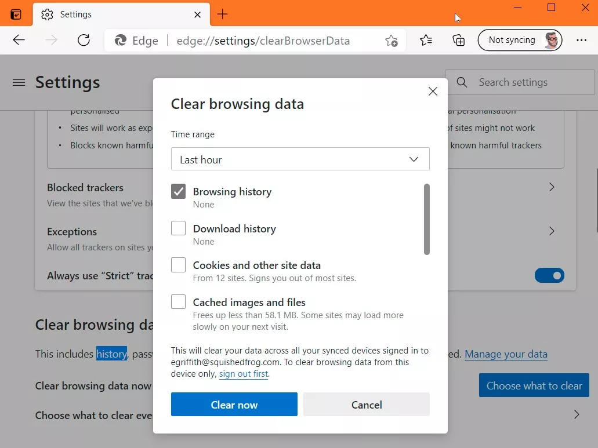Uncheck Browsing history

coord(178,191)
